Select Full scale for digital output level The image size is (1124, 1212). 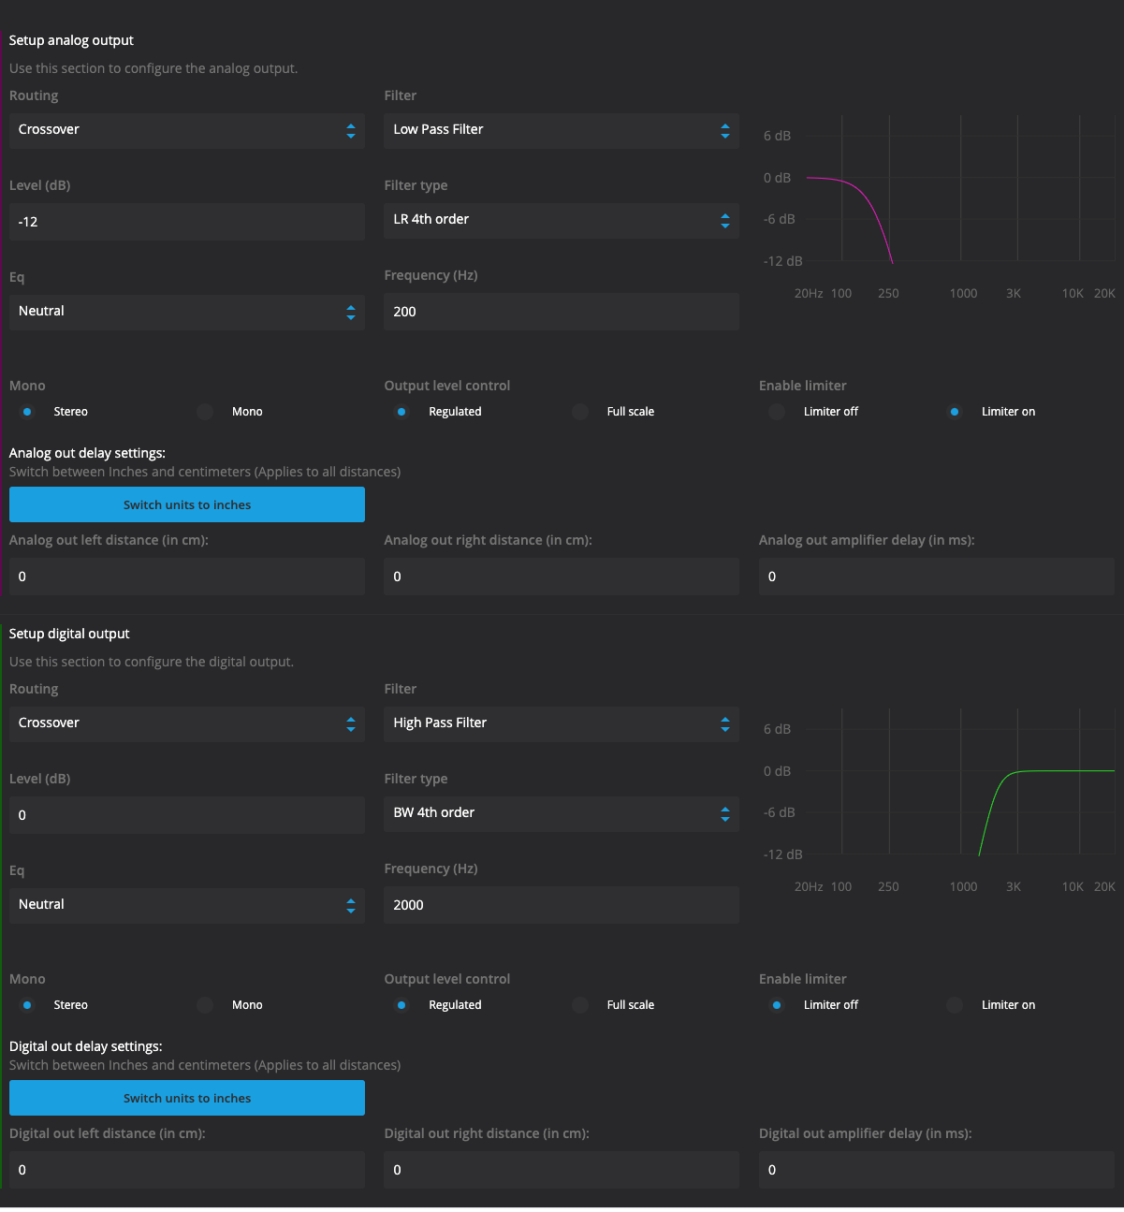(581, 1005)
